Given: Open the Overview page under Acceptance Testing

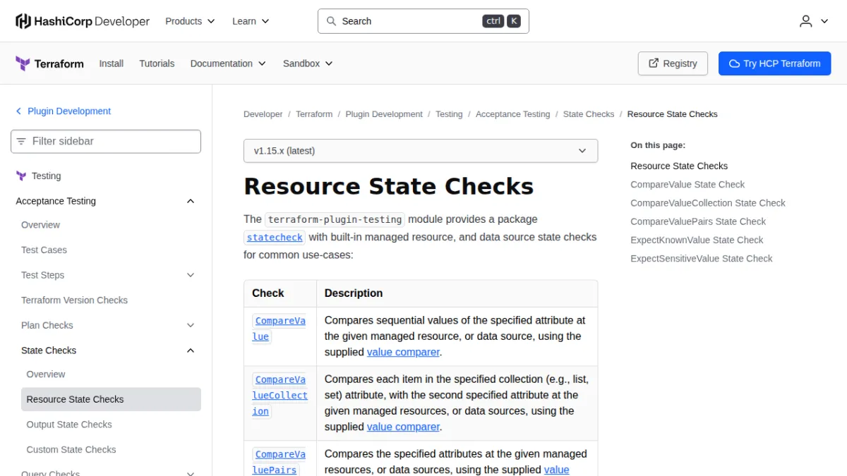Looking at the screenshot, I should pos(40,225).
